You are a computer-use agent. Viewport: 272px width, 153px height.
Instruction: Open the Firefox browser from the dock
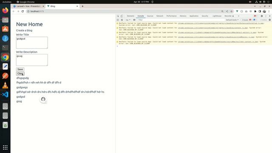[5, 10]
